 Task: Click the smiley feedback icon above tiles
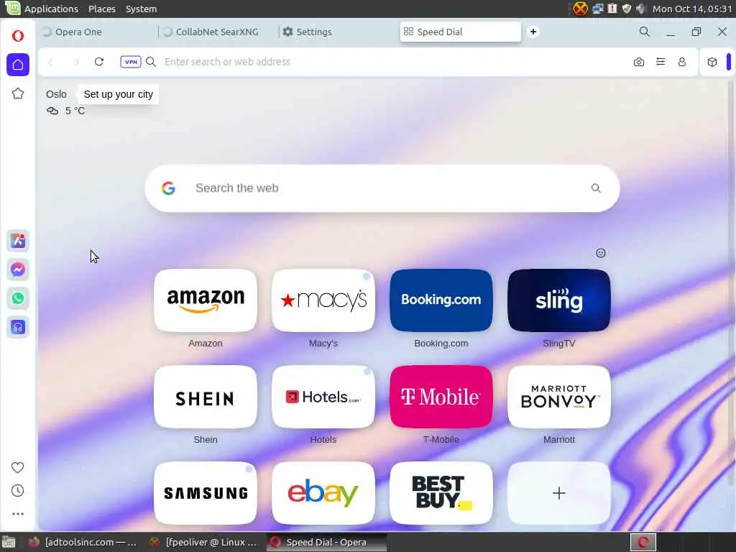point(600,253)
